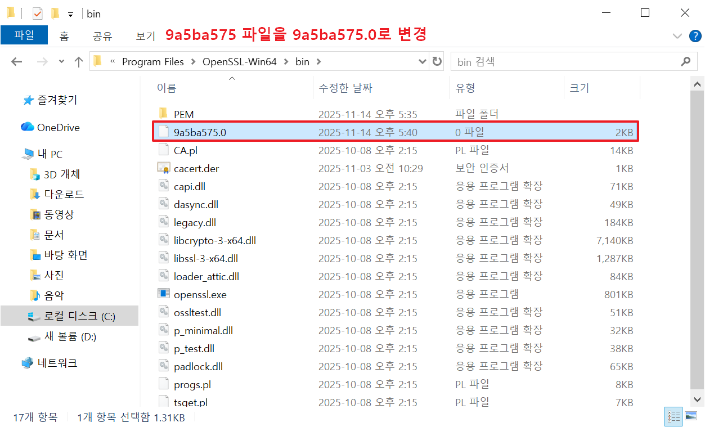Select the cacert.der certificate icon
Image resolution: width=705 pixels, height=427 pixels.
coord(164,168)
